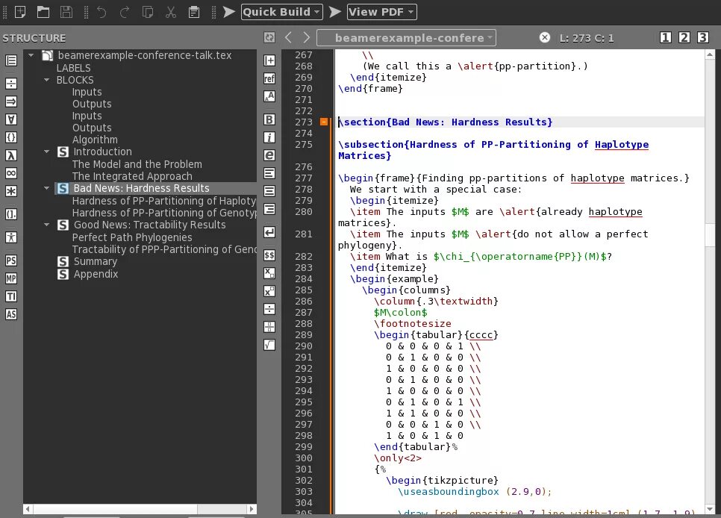Select LABELS in the structure tree
This screenshot has width=721, height=518.
pyautogui.click(x=74, y=68)
